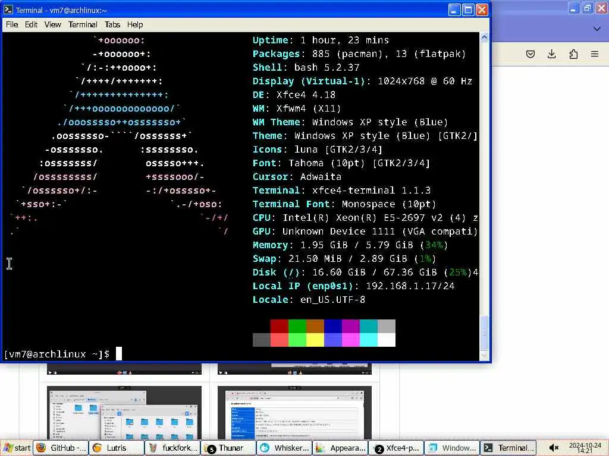The image size is (609, 456).
Task: Open Firefox downloads panel
Action: pos(551,54)
